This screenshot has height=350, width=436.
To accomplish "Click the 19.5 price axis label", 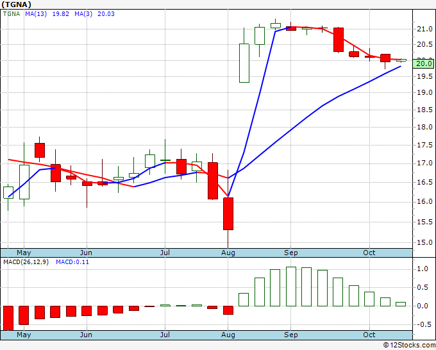I will tap(424, 76).
